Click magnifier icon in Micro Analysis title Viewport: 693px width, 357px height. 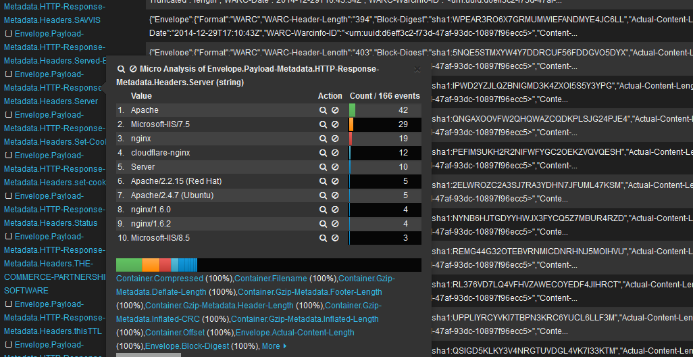coord(121,69)
